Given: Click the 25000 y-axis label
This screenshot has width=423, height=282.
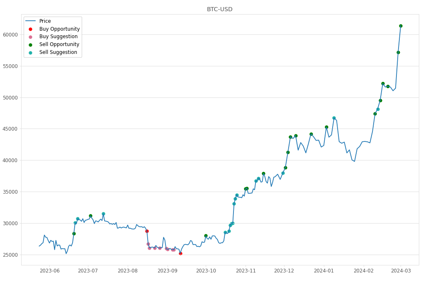Looking at the screenshot, I should [11, 255].
